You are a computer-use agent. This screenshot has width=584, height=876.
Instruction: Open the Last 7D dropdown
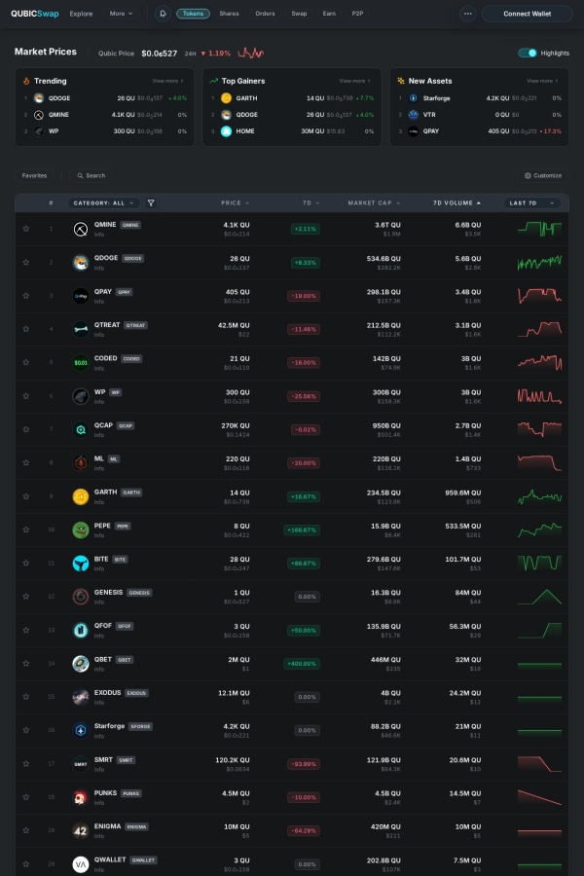tap(531, 202)
